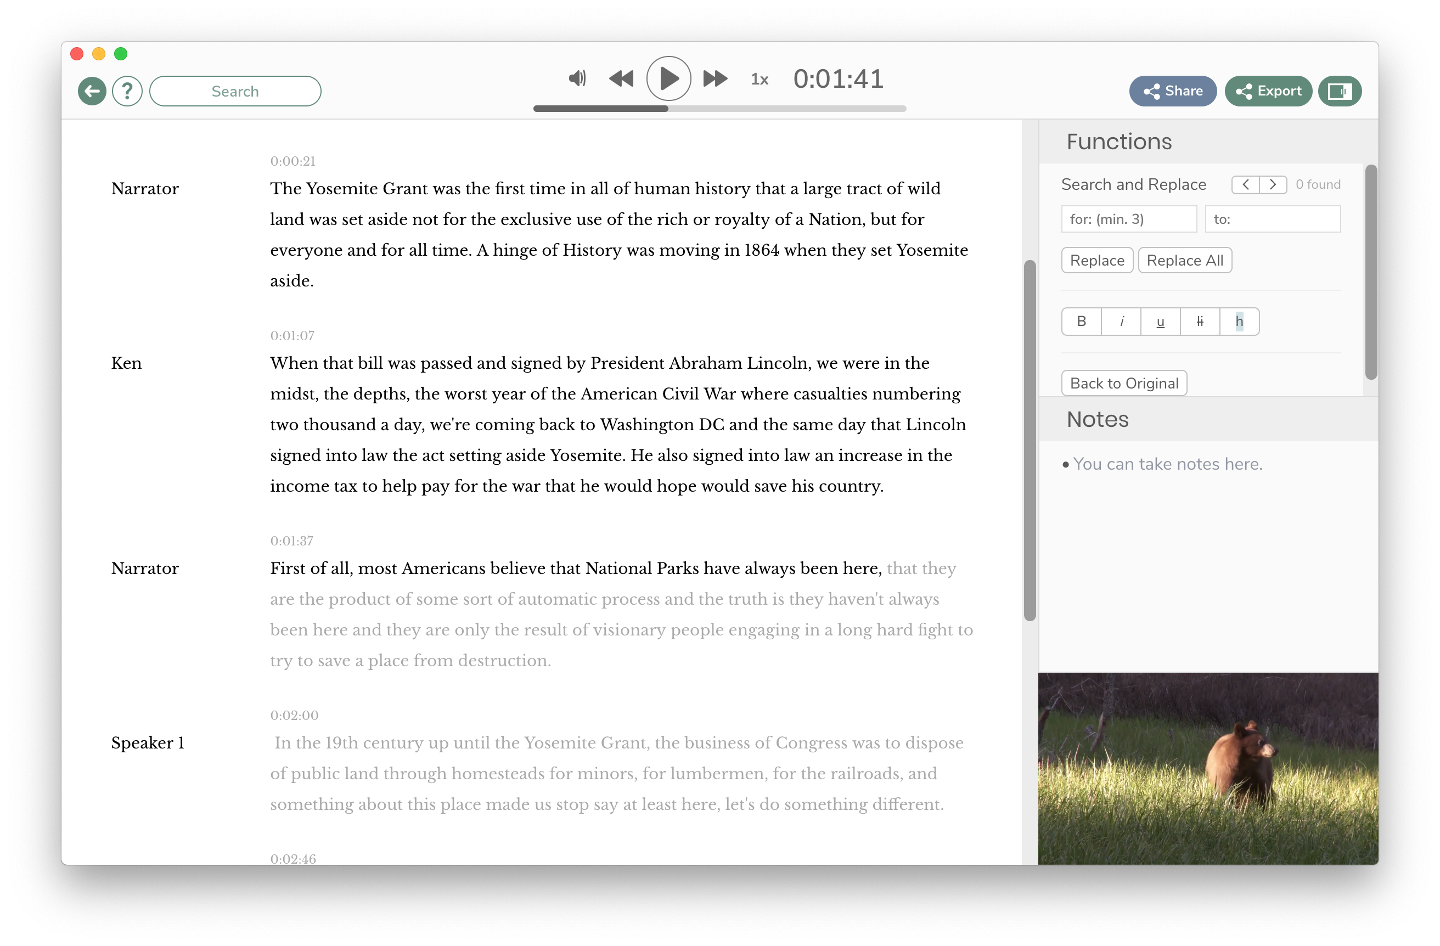Go to the next search result arrow
The image size is (1440, 946).
coord(1273,184)
